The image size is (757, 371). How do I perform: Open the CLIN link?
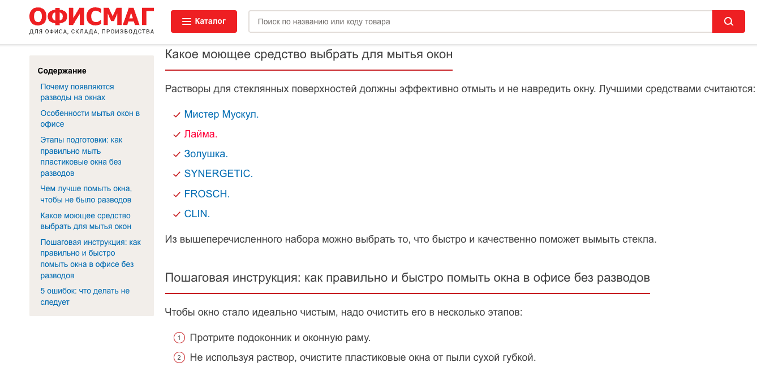(197, 214)
